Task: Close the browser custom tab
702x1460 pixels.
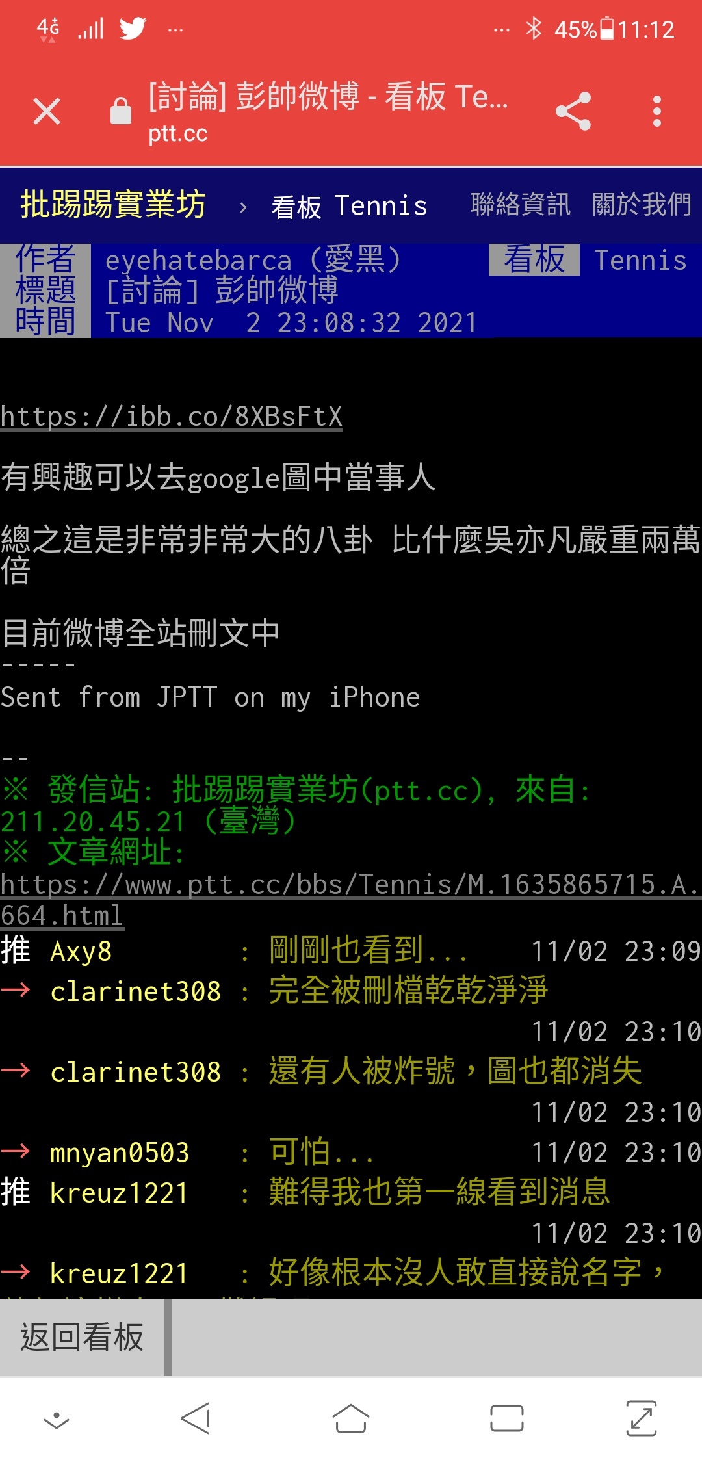Action: (x=47, y=111)
